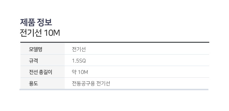
Task: Click the dark top border of table
Action: point(115,42)
